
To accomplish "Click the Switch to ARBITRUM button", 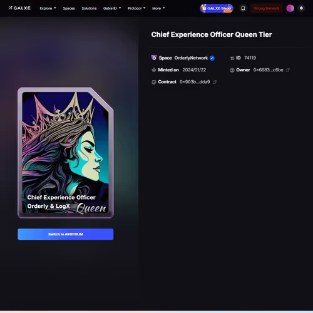I will pos(66,234).
